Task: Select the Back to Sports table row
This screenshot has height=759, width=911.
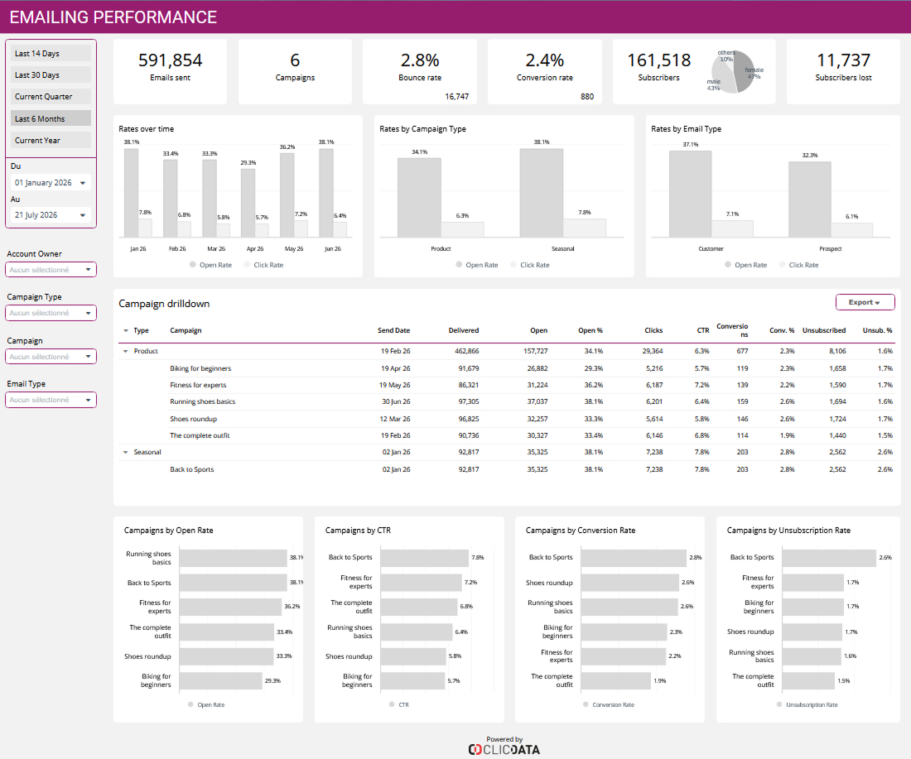Action: 506,469
